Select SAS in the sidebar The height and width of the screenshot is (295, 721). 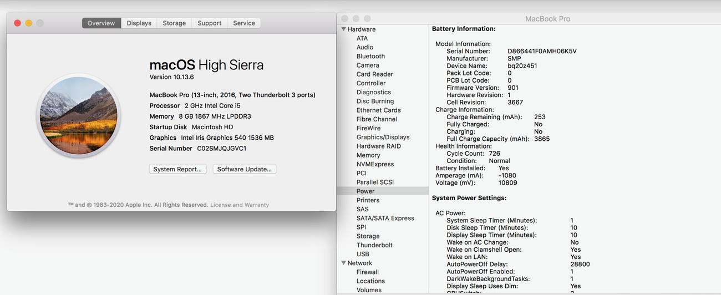[363, 209]
